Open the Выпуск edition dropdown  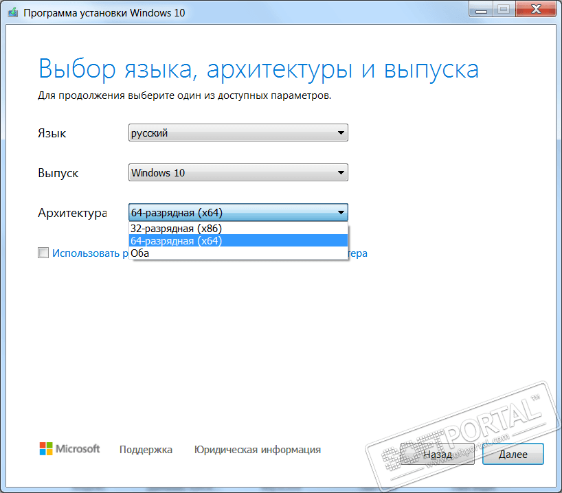pyautogui.click(x=238, y=172)
